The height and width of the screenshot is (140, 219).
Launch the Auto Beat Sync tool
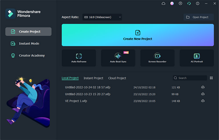(x=118, y=58)
